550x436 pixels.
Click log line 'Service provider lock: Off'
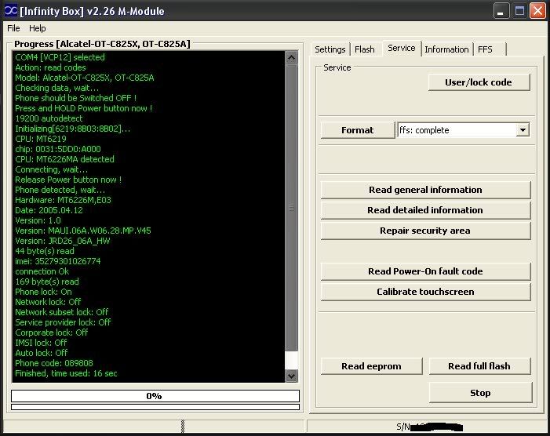[63, 322]
